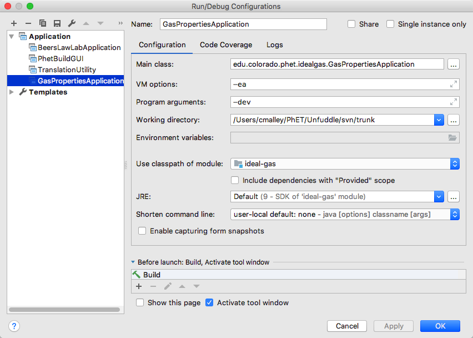Screen dimensions: 473x338
Task: Add a new Before launch task
Action: pos(139,286)
